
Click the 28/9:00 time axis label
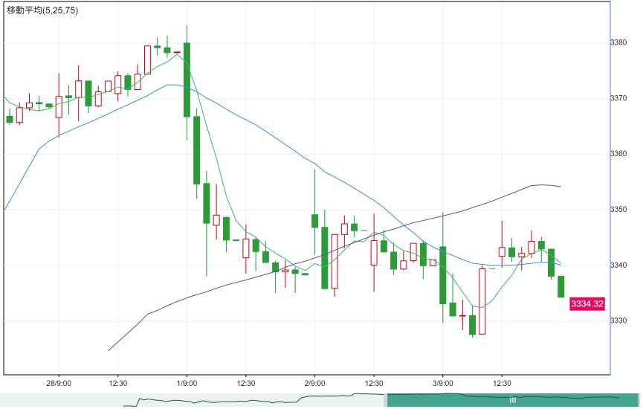[x=59, y=383]
